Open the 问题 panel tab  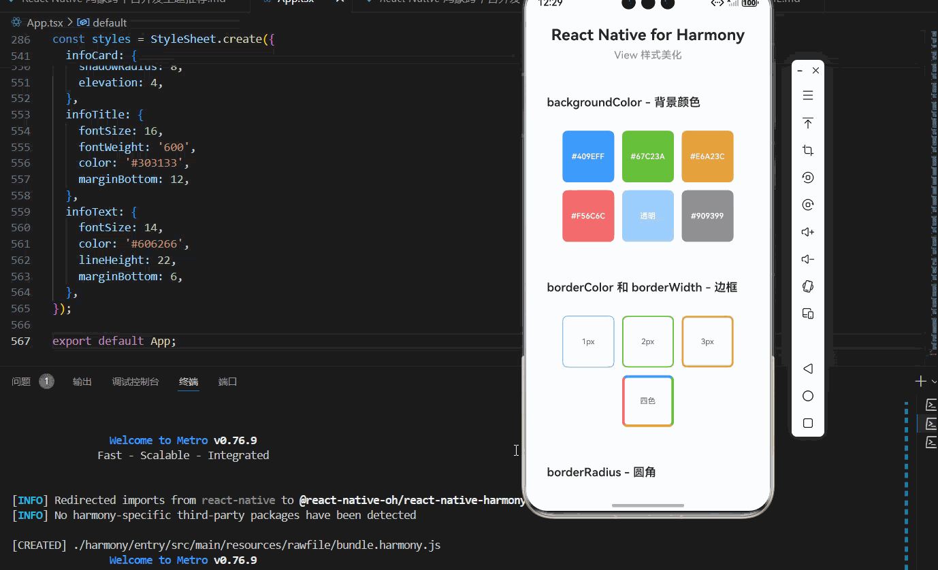click(x=21, y=382)
